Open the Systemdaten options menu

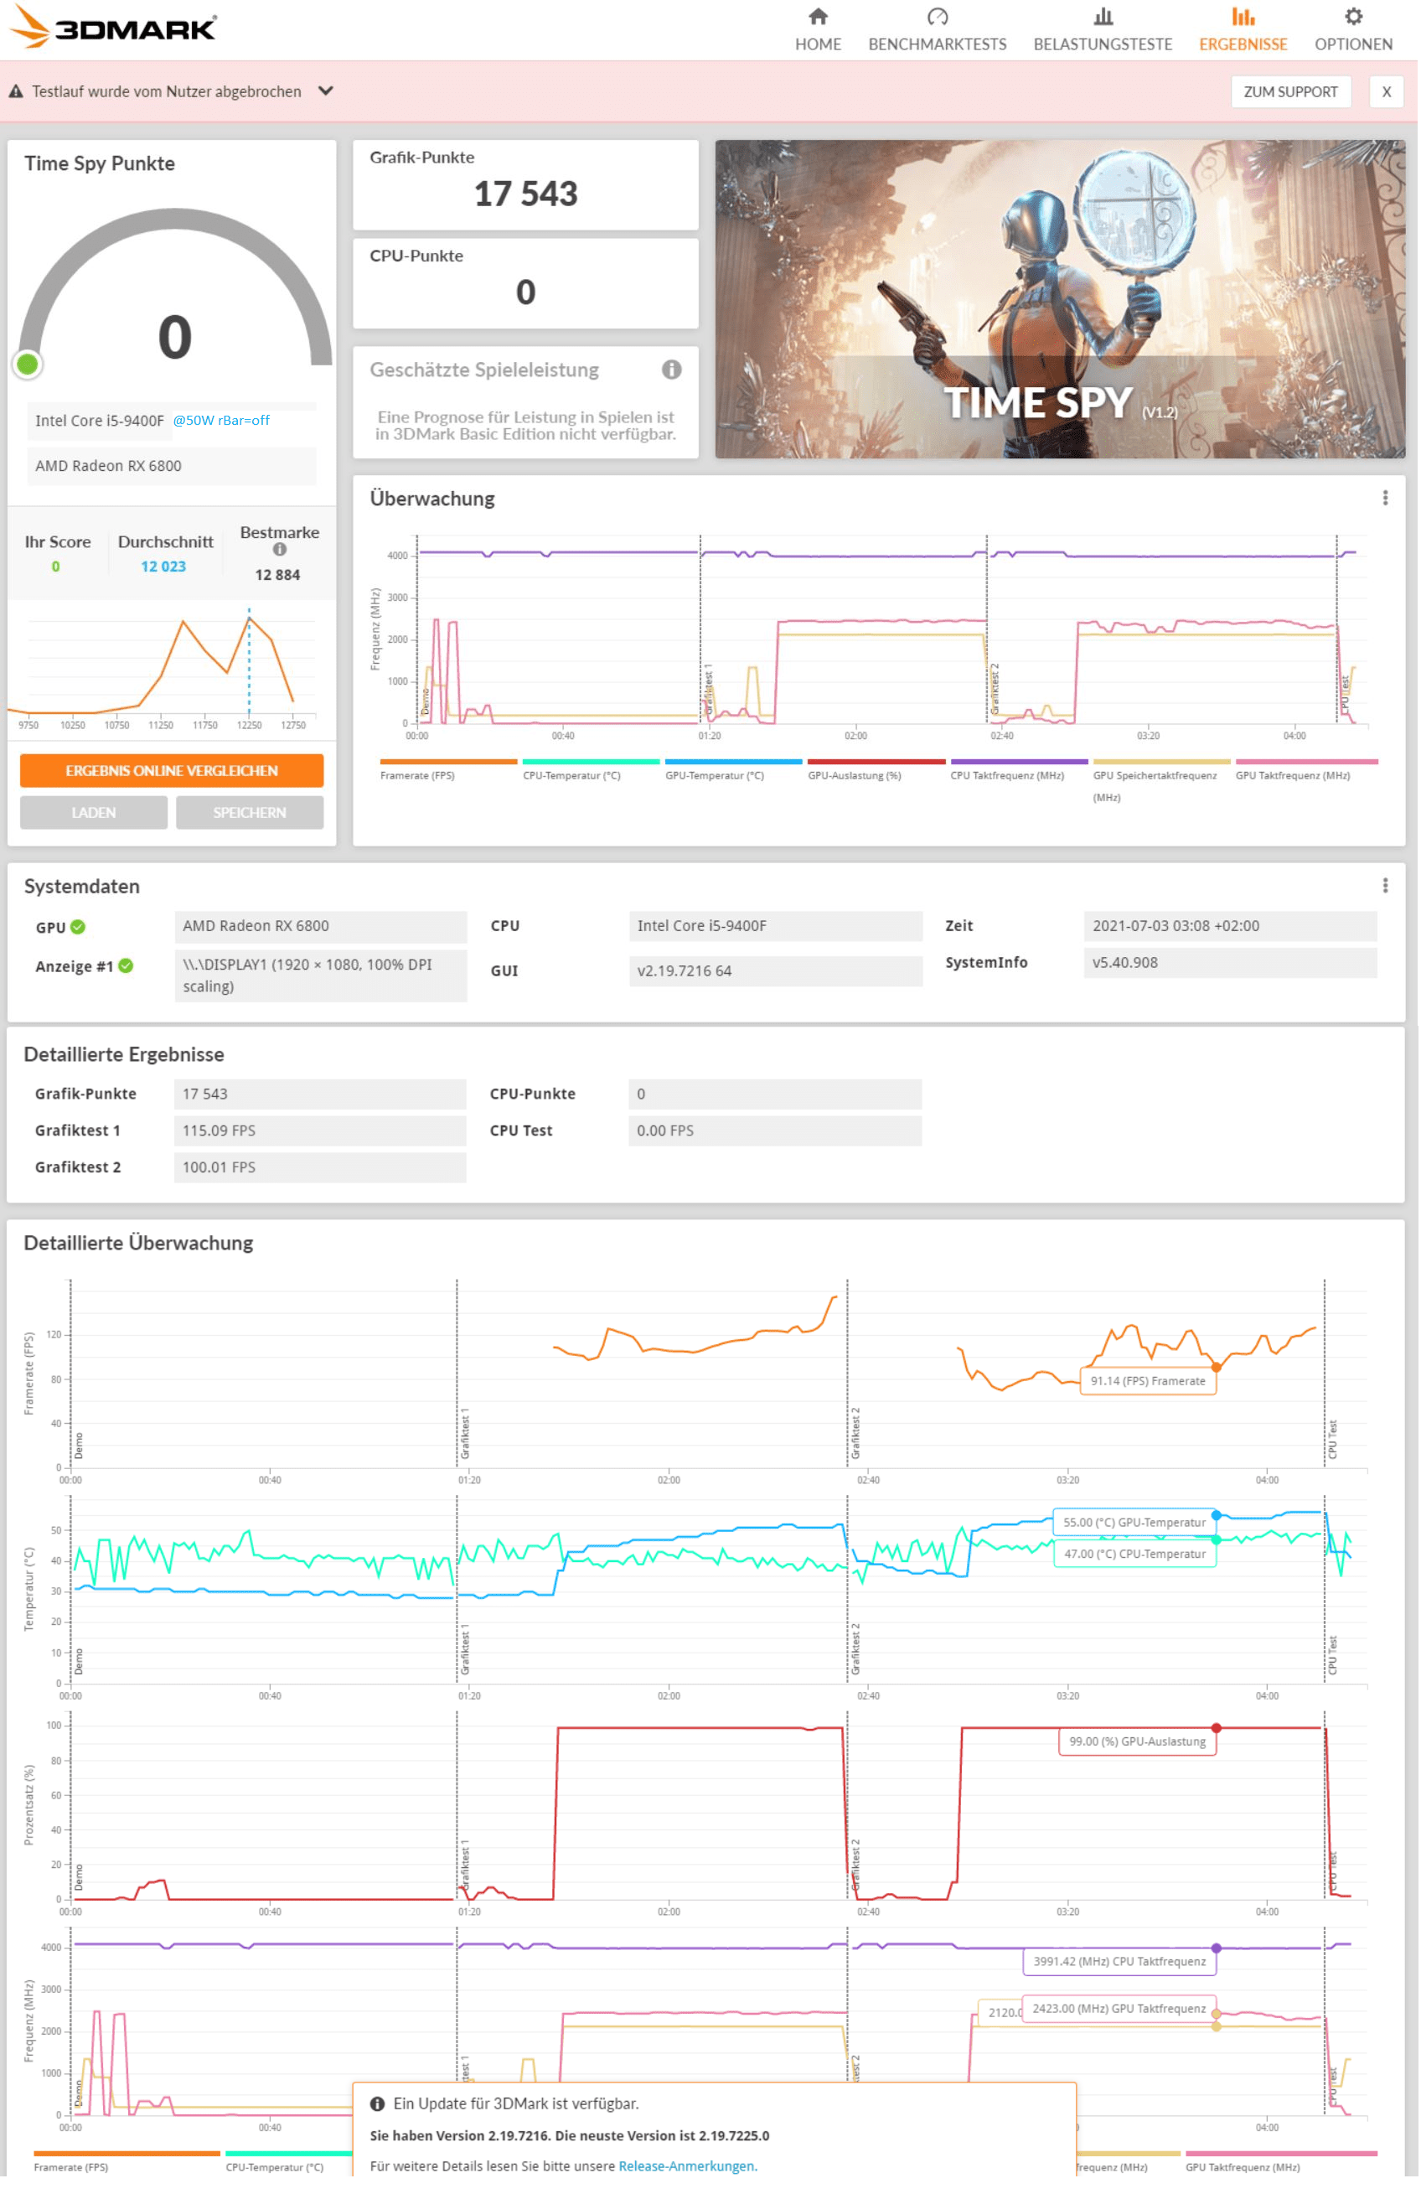tap(1386, 886)
